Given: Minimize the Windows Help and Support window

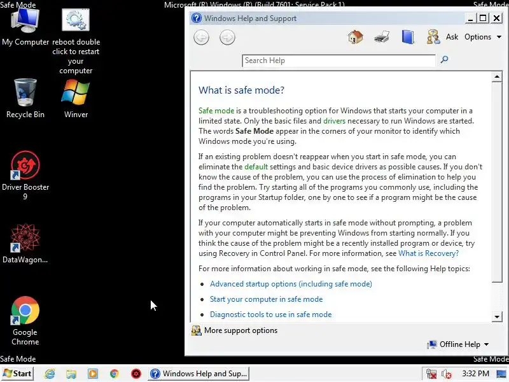Looking at the screenshot, I should [x=470, y=18].
